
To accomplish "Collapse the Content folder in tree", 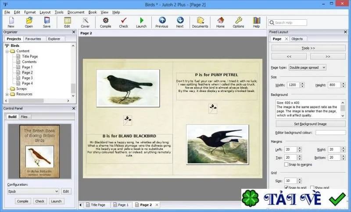I will pos(7,51).
